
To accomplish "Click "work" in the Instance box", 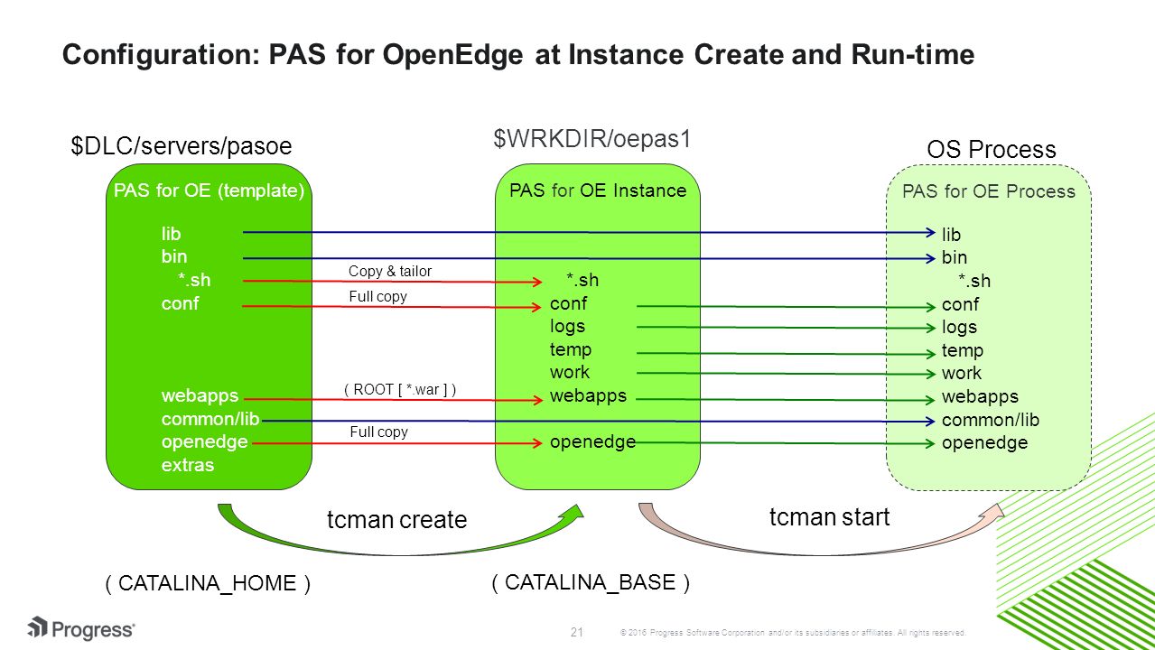I will point(570,372).
